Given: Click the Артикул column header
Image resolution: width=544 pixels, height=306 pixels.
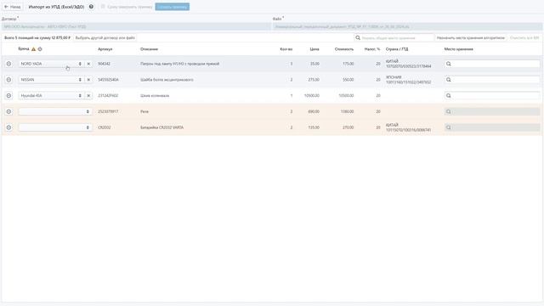Looking at the screenshot, I should tap(105, 49).
